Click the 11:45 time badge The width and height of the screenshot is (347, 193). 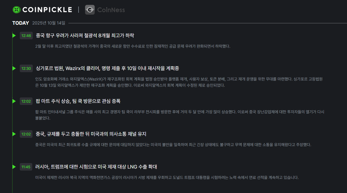(26, 167)
